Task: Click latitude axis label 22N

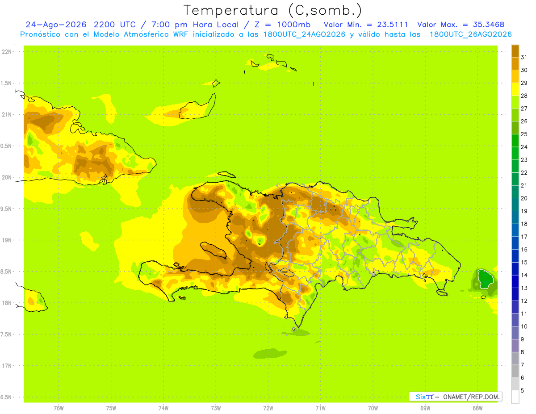Action: point(7,52)
